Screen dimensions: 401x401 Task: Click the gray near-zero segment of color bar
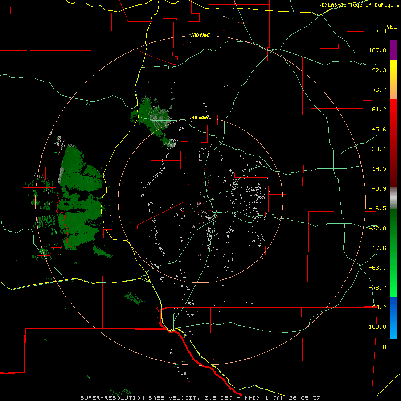coord(393,198)
